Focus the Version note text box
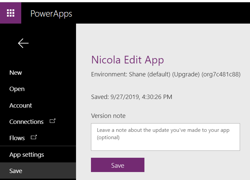Image resolution: width=250 pixels, height=180 pixels. [x=165, y=137]
